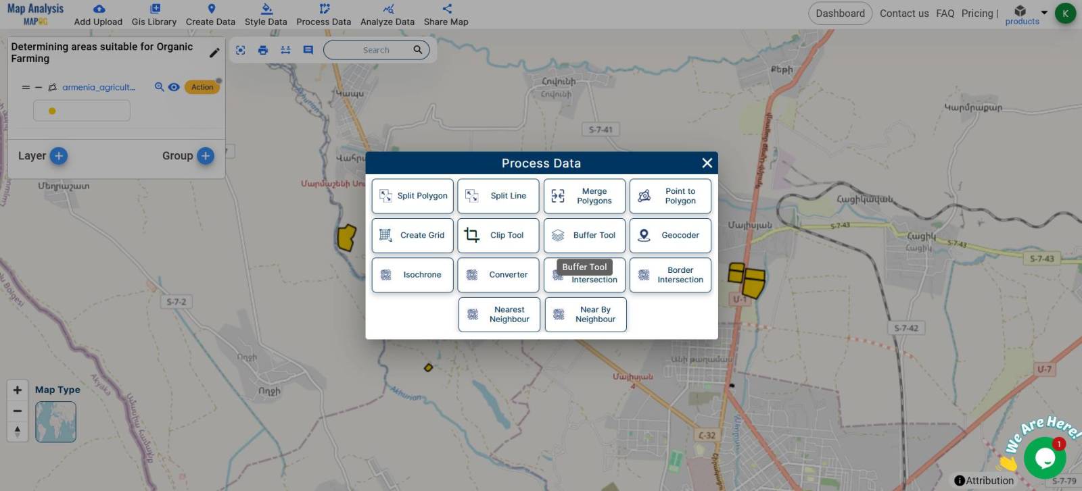Open the Process Data menu

[324, 14]
